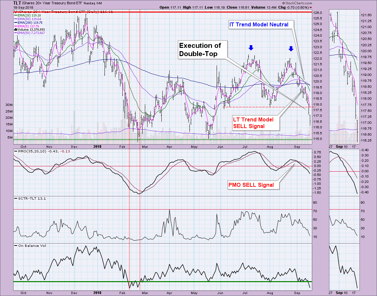The image size is (377, 296).
Task: Click the High 117.11 value
Action: (x=193, y=8)
